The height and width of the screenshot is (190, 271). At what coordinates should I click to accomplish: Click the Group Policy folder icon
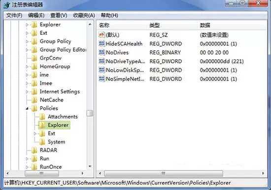pyautogui.click(x=34, y=41)
